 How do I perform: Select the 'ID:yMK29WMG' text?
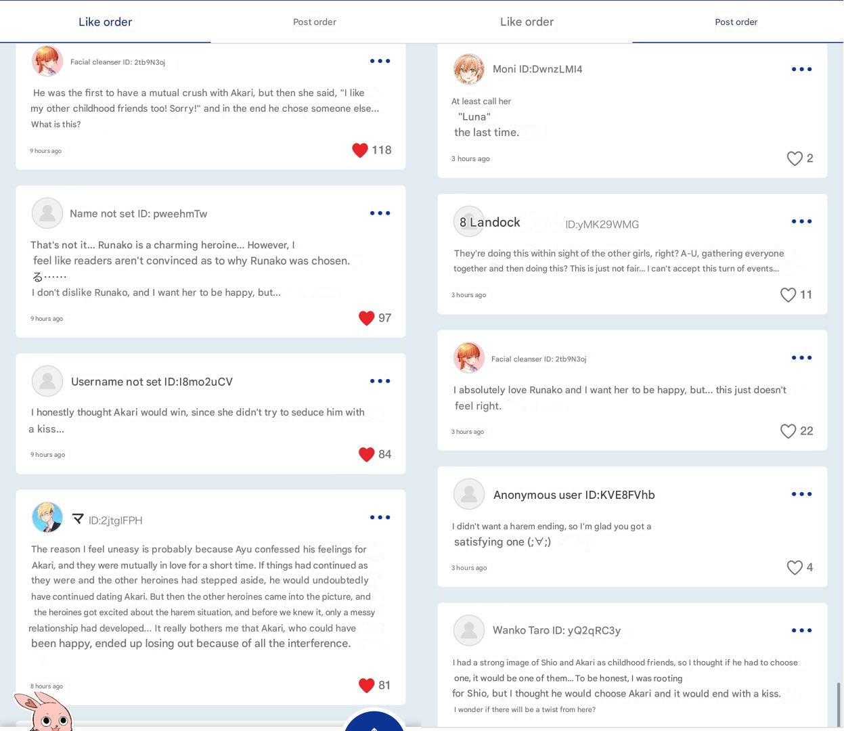click(602, 225)
